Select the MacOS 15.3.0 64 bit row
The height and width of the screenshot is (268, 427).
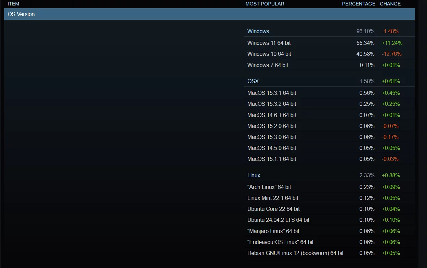tap(329, 137)
